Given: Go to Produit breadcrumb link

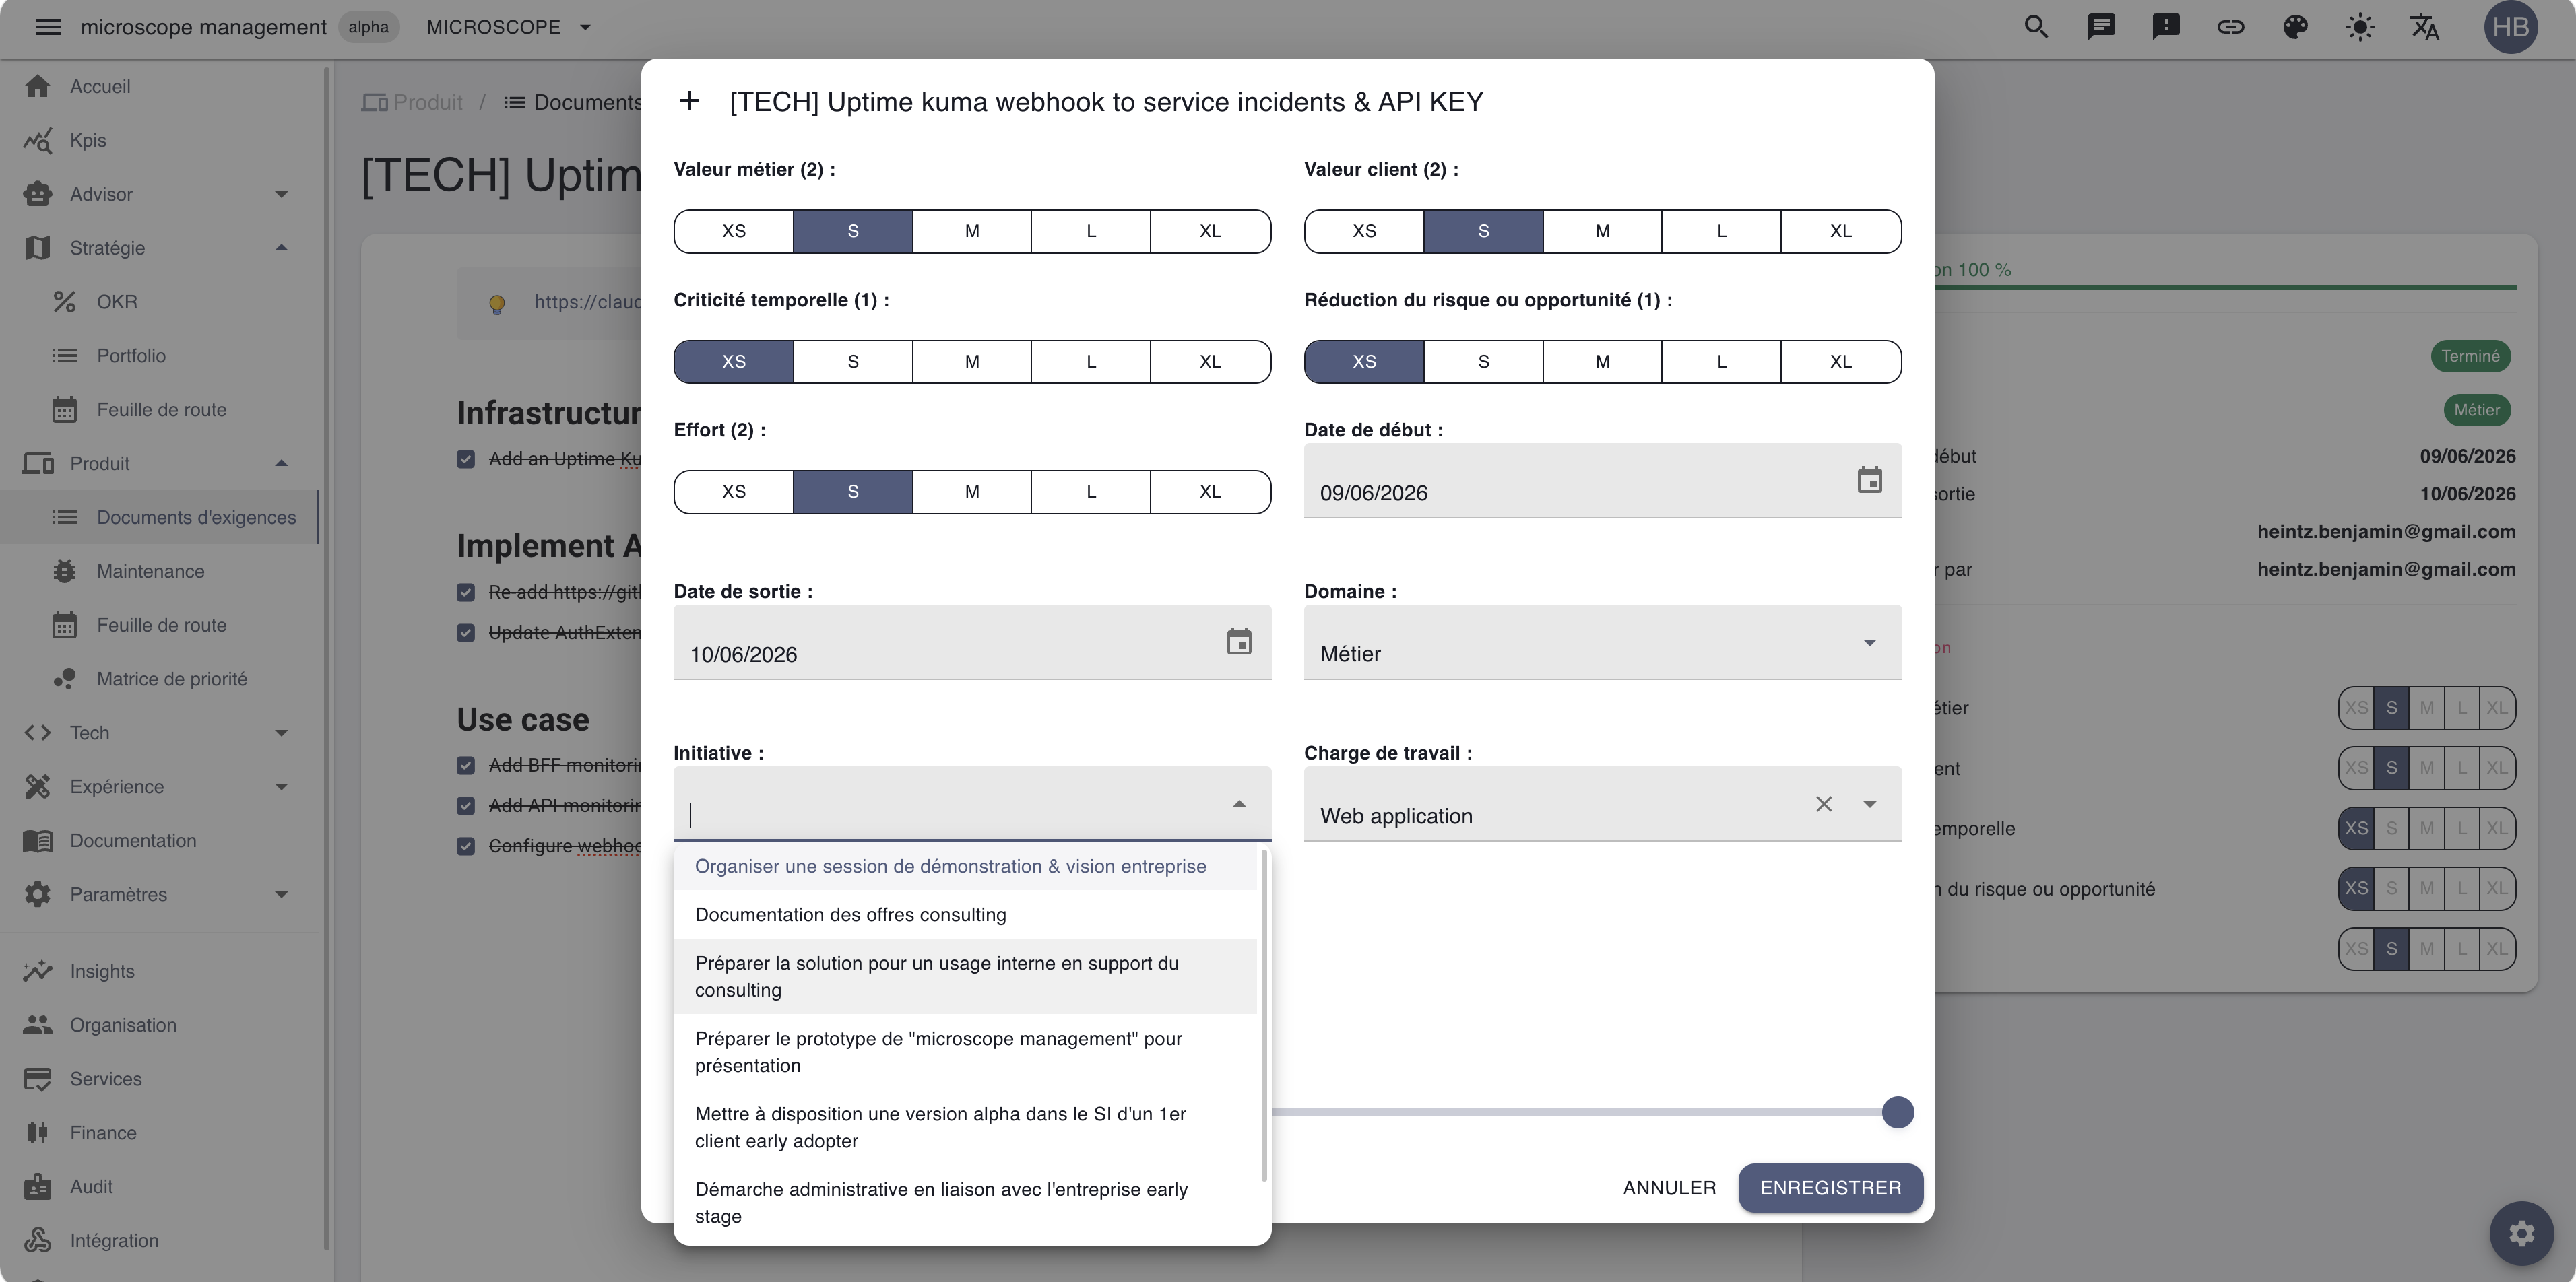Looking at the screenshot, I should tap(412, 102).
